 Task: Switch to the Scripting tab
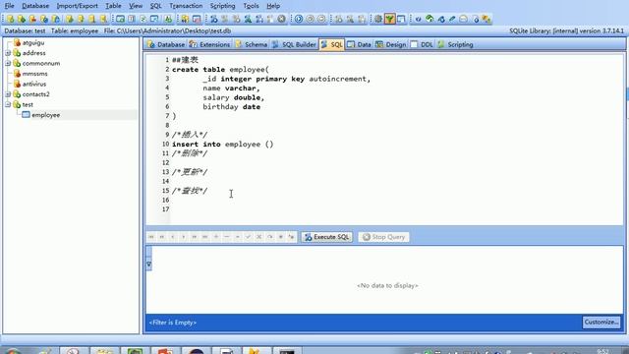click(456, 44)
